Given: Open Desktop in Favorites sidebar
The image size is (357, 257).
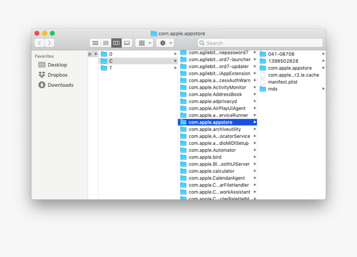Looking at the screenshot, I should pos(53,65).
